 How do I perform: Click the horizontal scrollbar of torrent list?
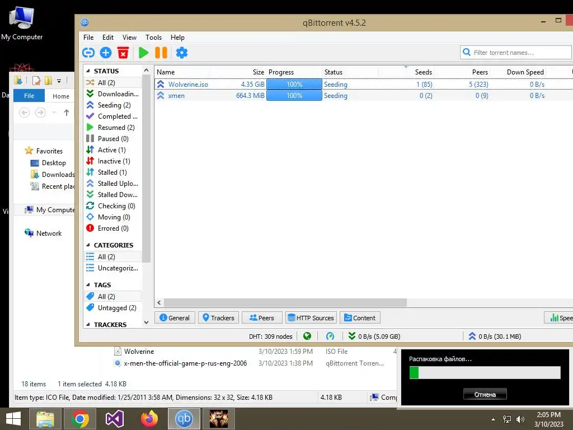[x=285, y=303]
